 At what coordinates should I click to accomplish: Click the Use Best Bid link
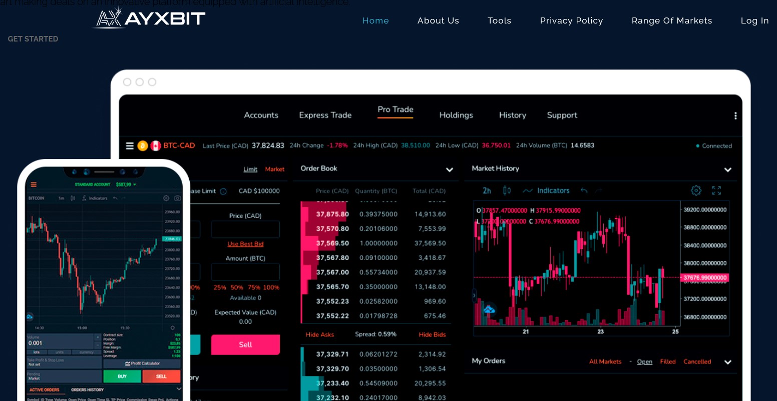pos(245,244)
